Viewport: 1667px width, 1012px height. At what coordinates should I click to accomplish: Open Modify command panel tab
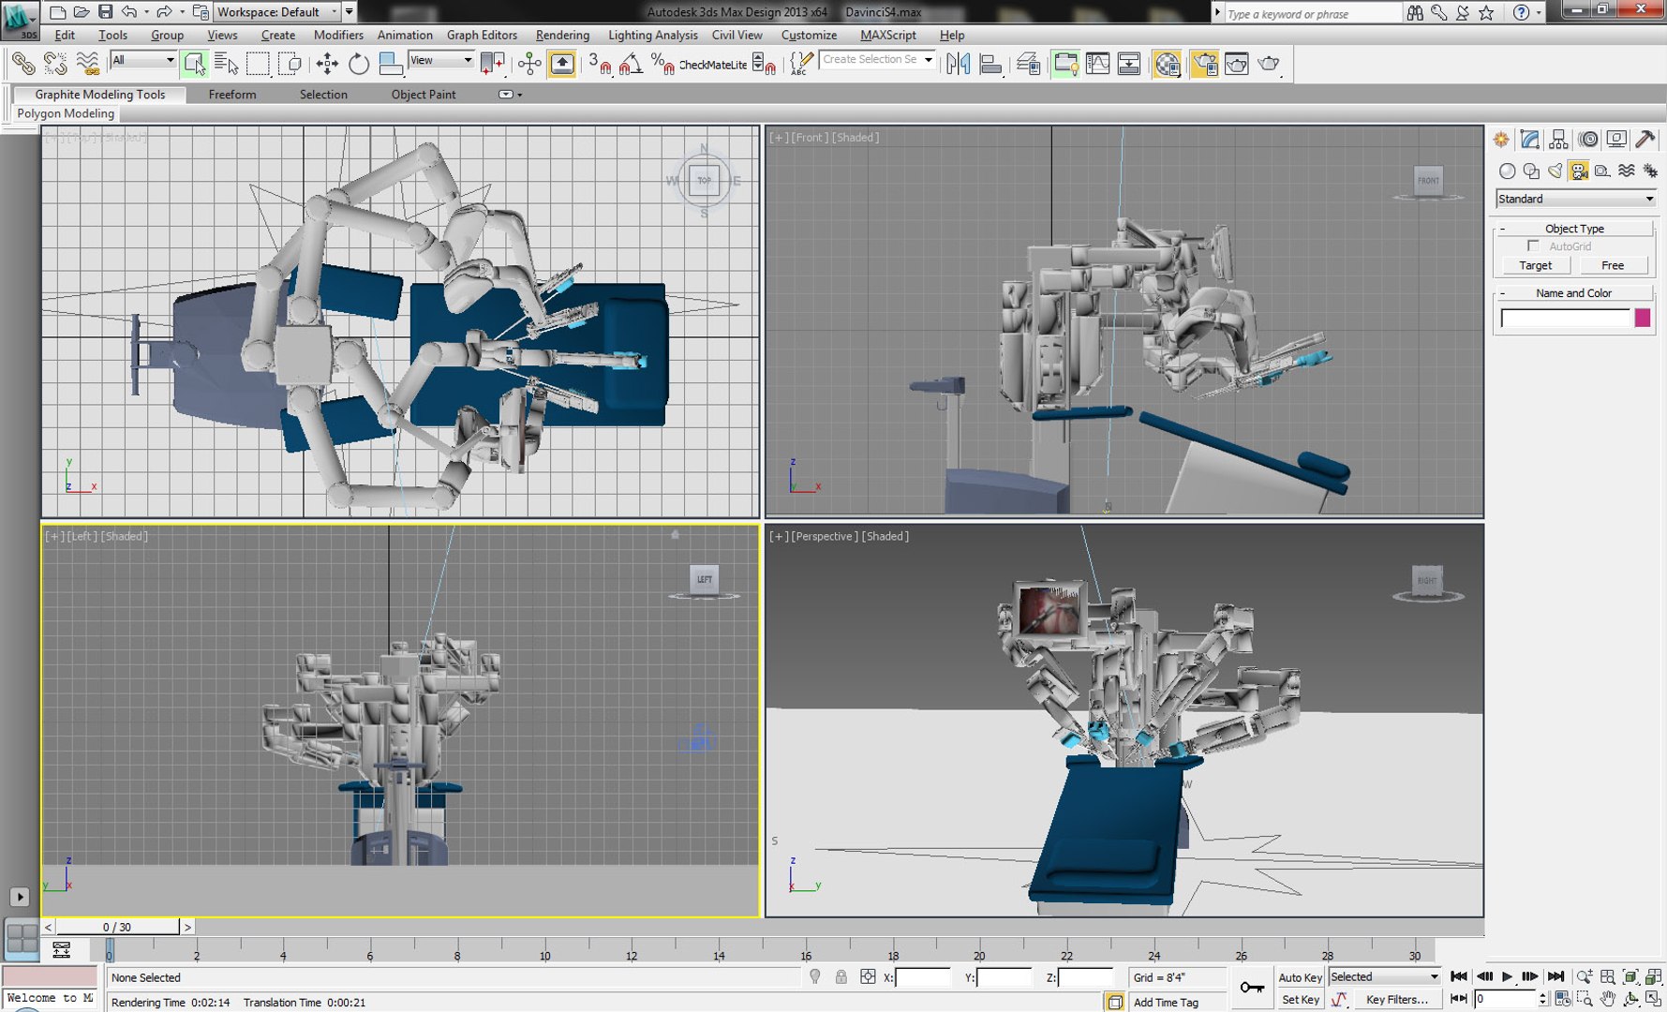coord(1529,140)
